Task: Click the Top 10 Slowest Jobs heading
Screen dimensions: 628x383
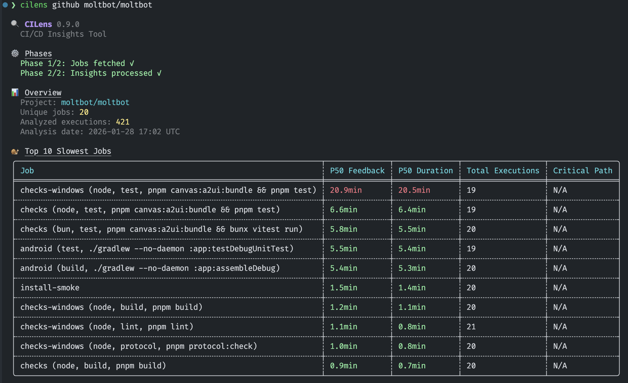Action: pyautogui.click(x=68, y=151)
